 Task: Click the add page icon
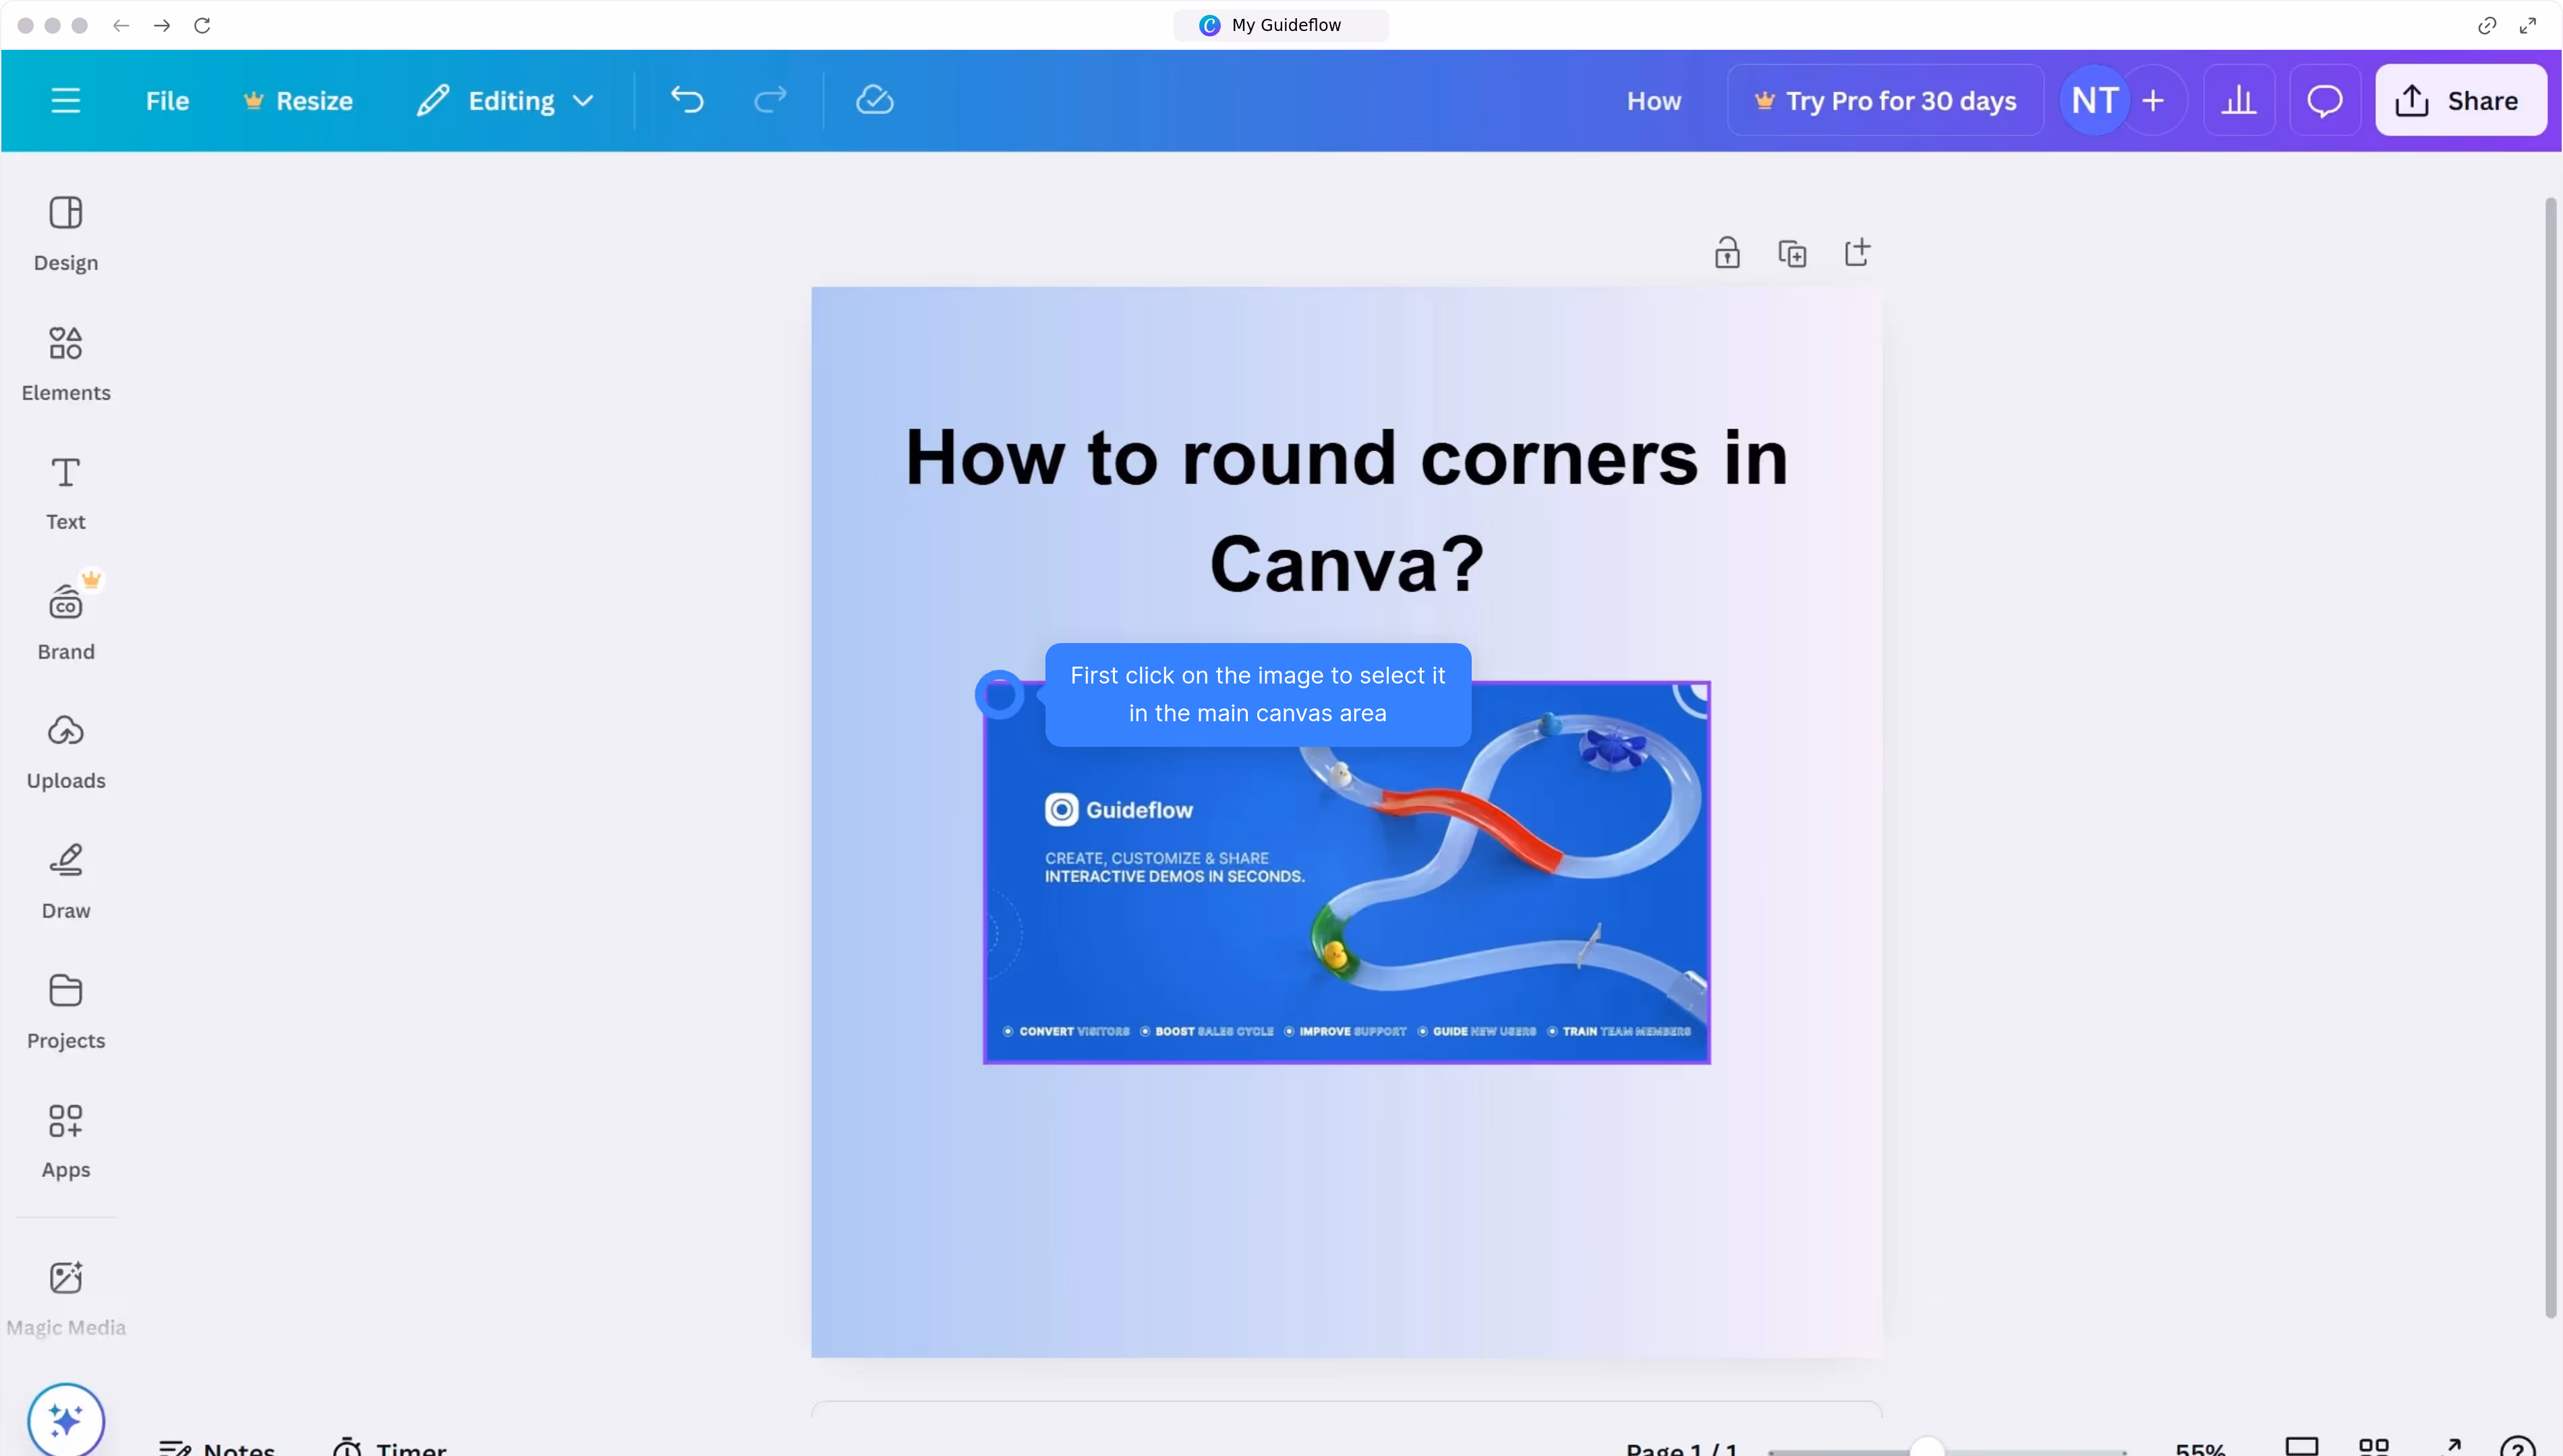coord(1857,253)
